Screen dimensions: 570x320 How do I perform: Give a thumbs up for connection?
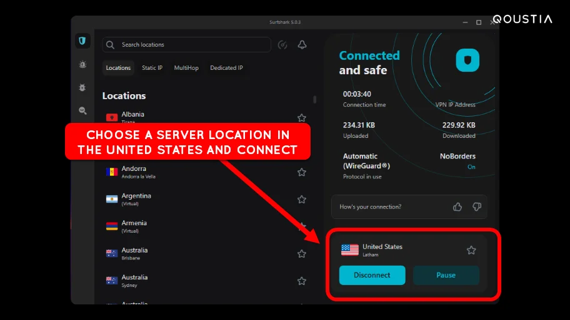click(x=457, y=207)
